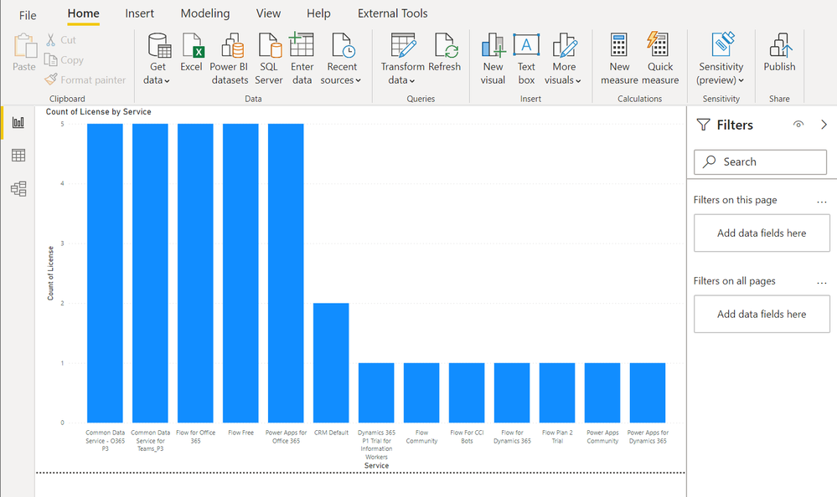Click the Flow for Office 365 axis label
This screenshot has width=837, height=497.
(195, 437)
